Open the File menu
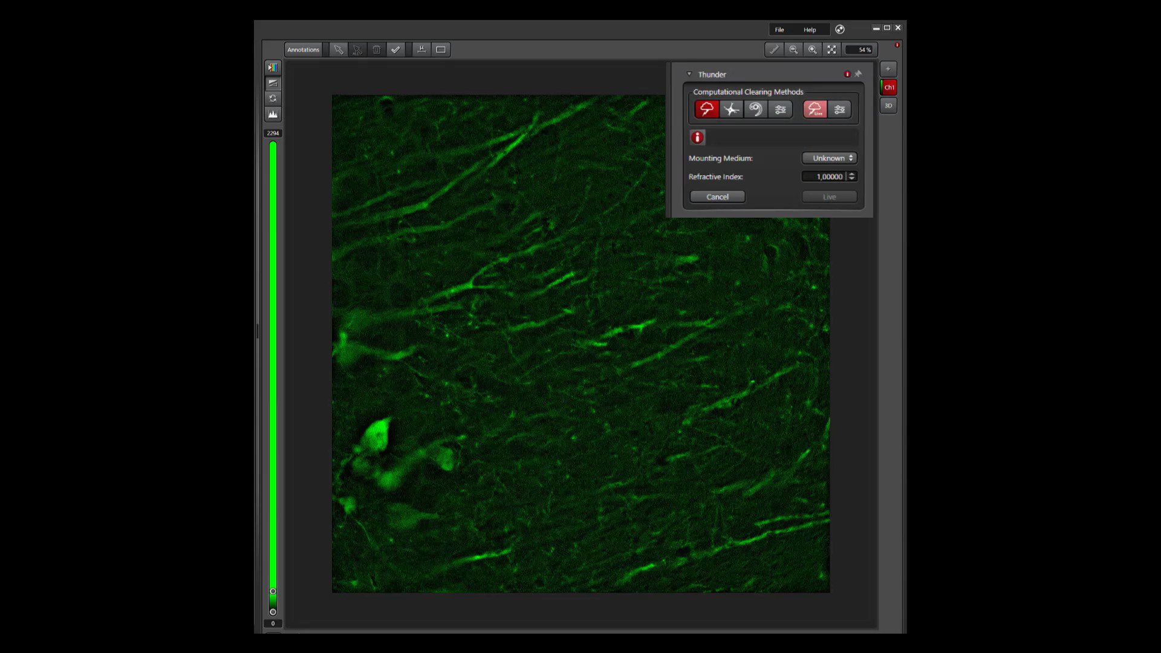This screenshot has width=1161, height=653. click(779, 30)
